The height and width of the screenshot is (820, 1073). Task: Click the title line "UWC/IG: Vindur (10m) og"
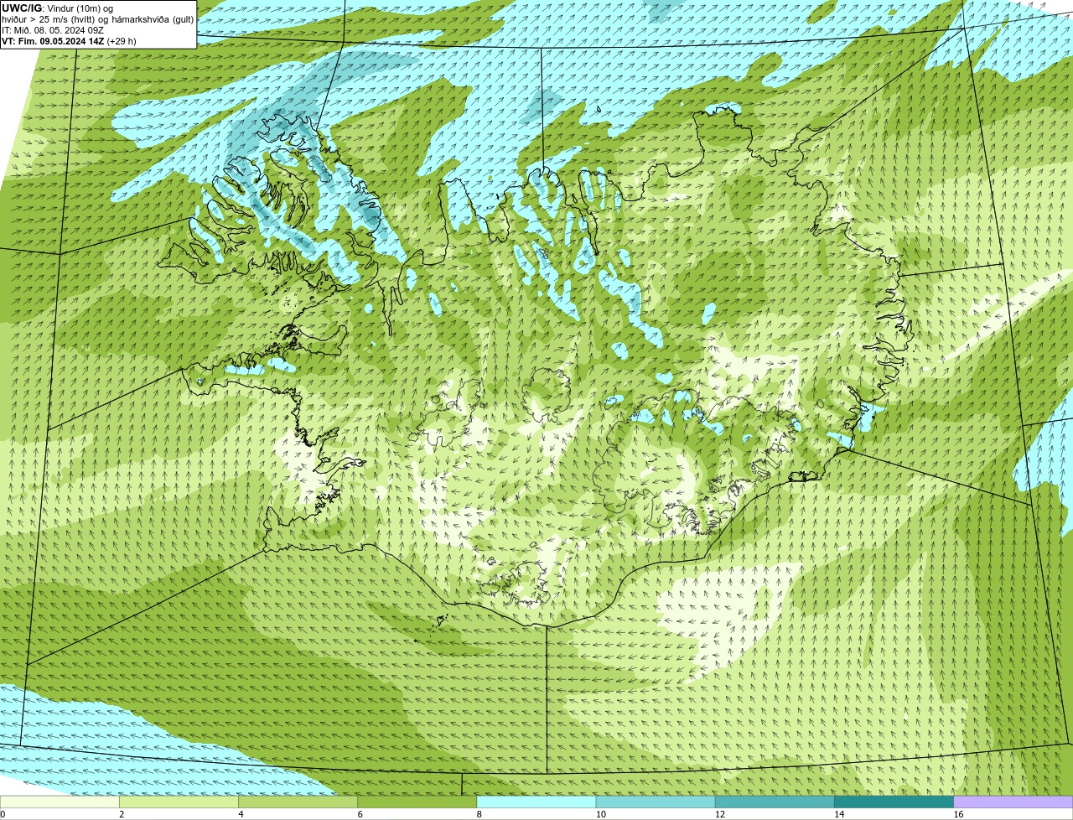(x=58, y=8)
